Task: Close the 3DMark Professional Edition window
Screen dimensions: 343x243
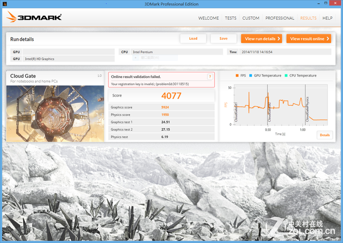Action: pyautogui.click(x=335, y=3)
